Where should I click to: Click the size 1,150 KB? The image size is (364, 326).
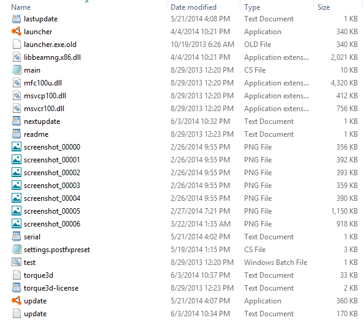pos(344,211)
